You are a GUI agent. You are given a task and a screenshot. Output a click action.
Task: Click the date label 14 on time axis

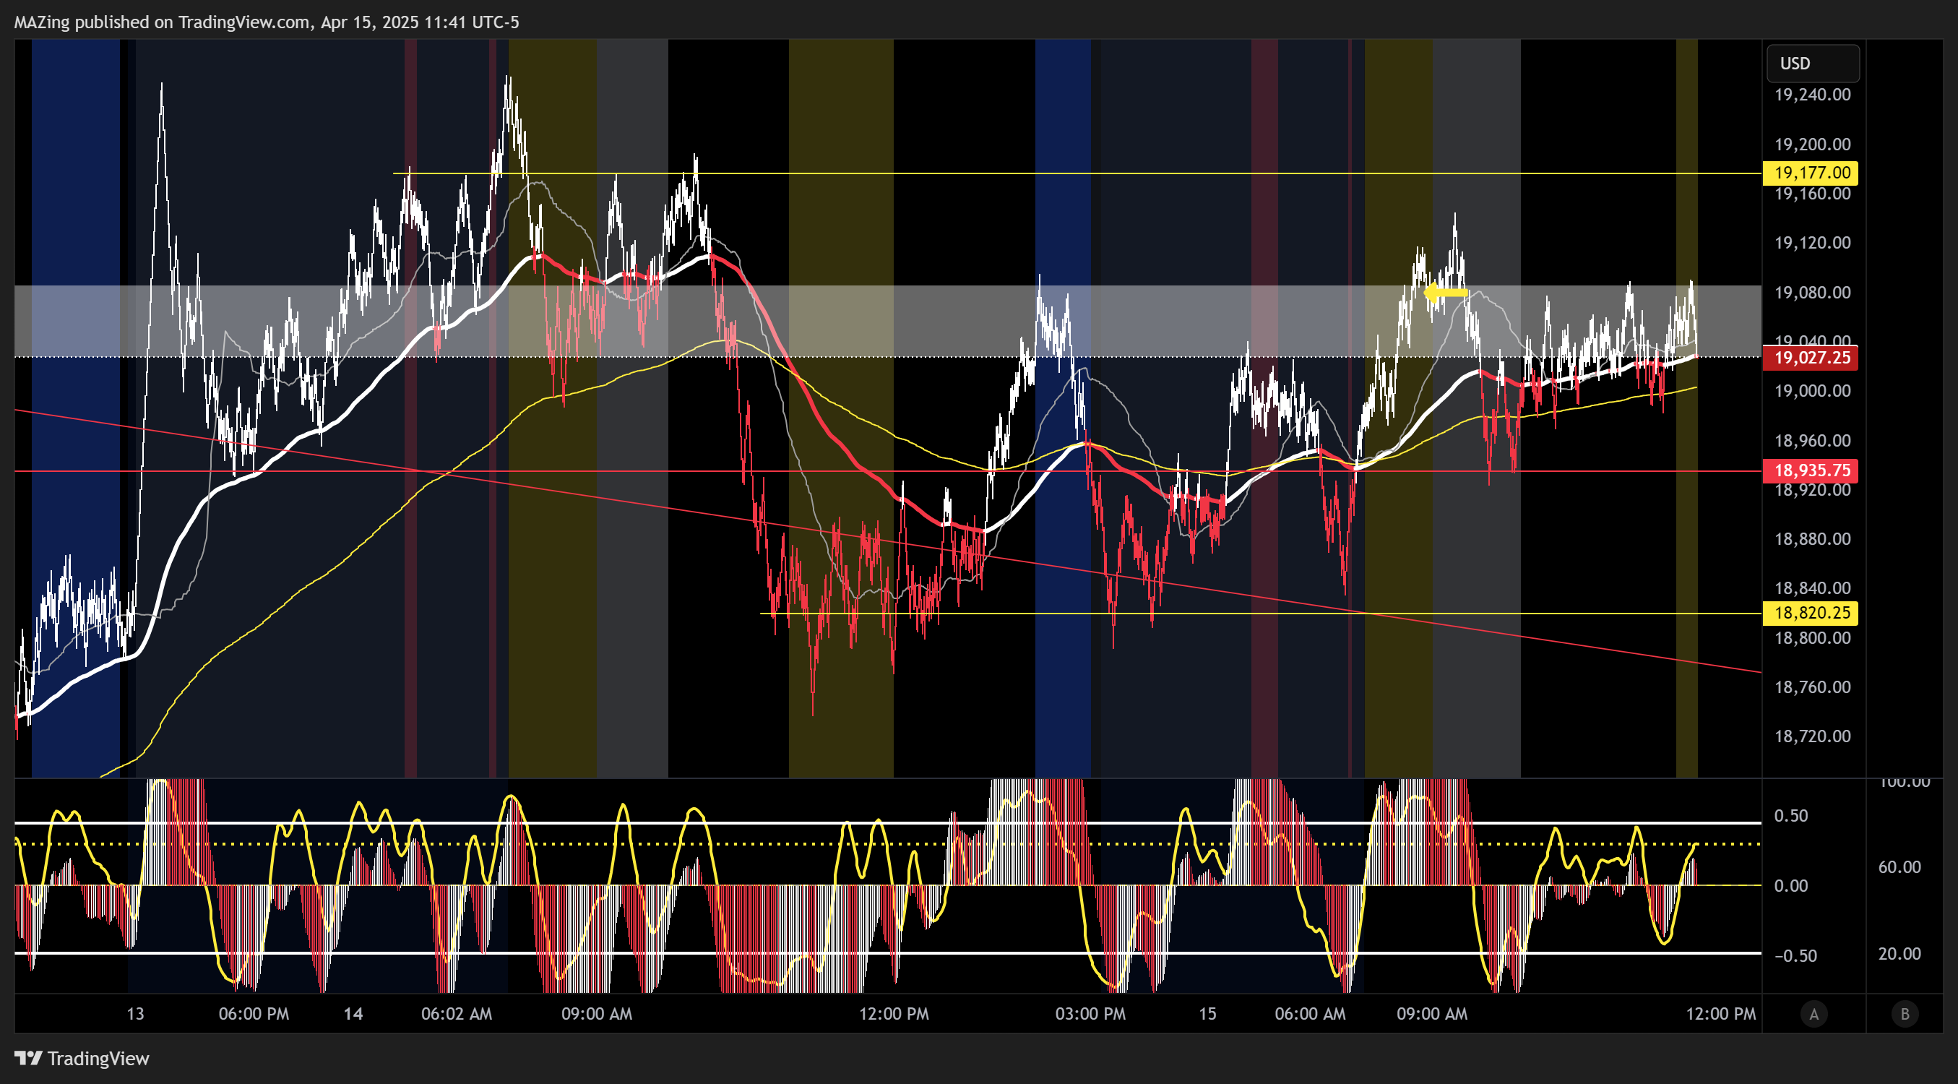pos(353,1014)
